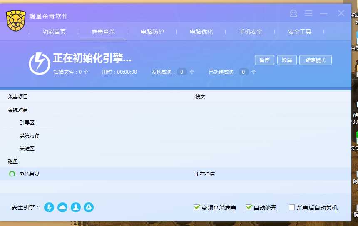Click the 状态 column header
Viewport: 358px width, 226px height.
(200, 97)
